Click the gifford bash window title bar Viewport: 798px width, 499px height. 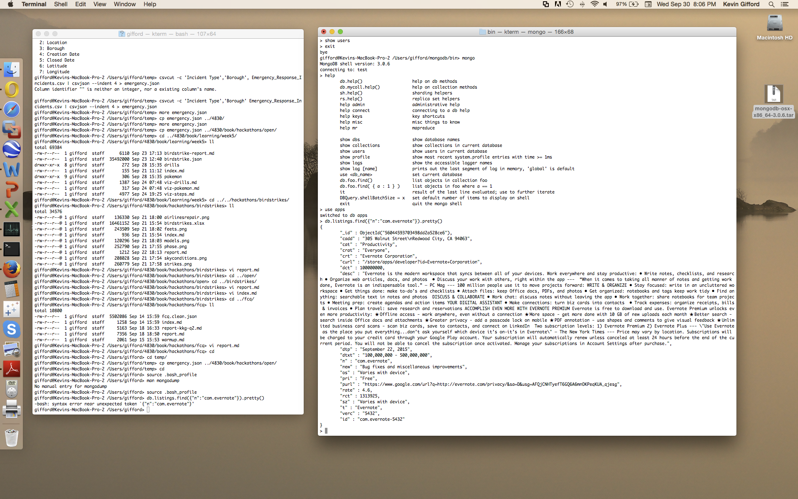[168, 34]
